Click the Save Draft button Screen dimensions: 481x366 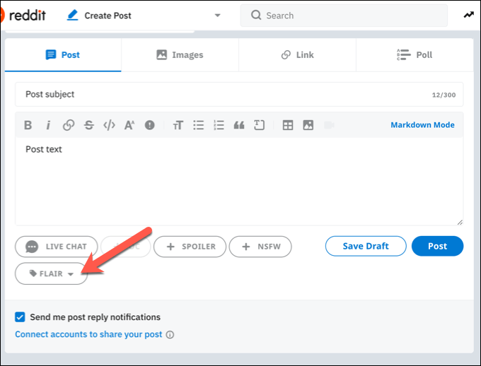[366, 246]
